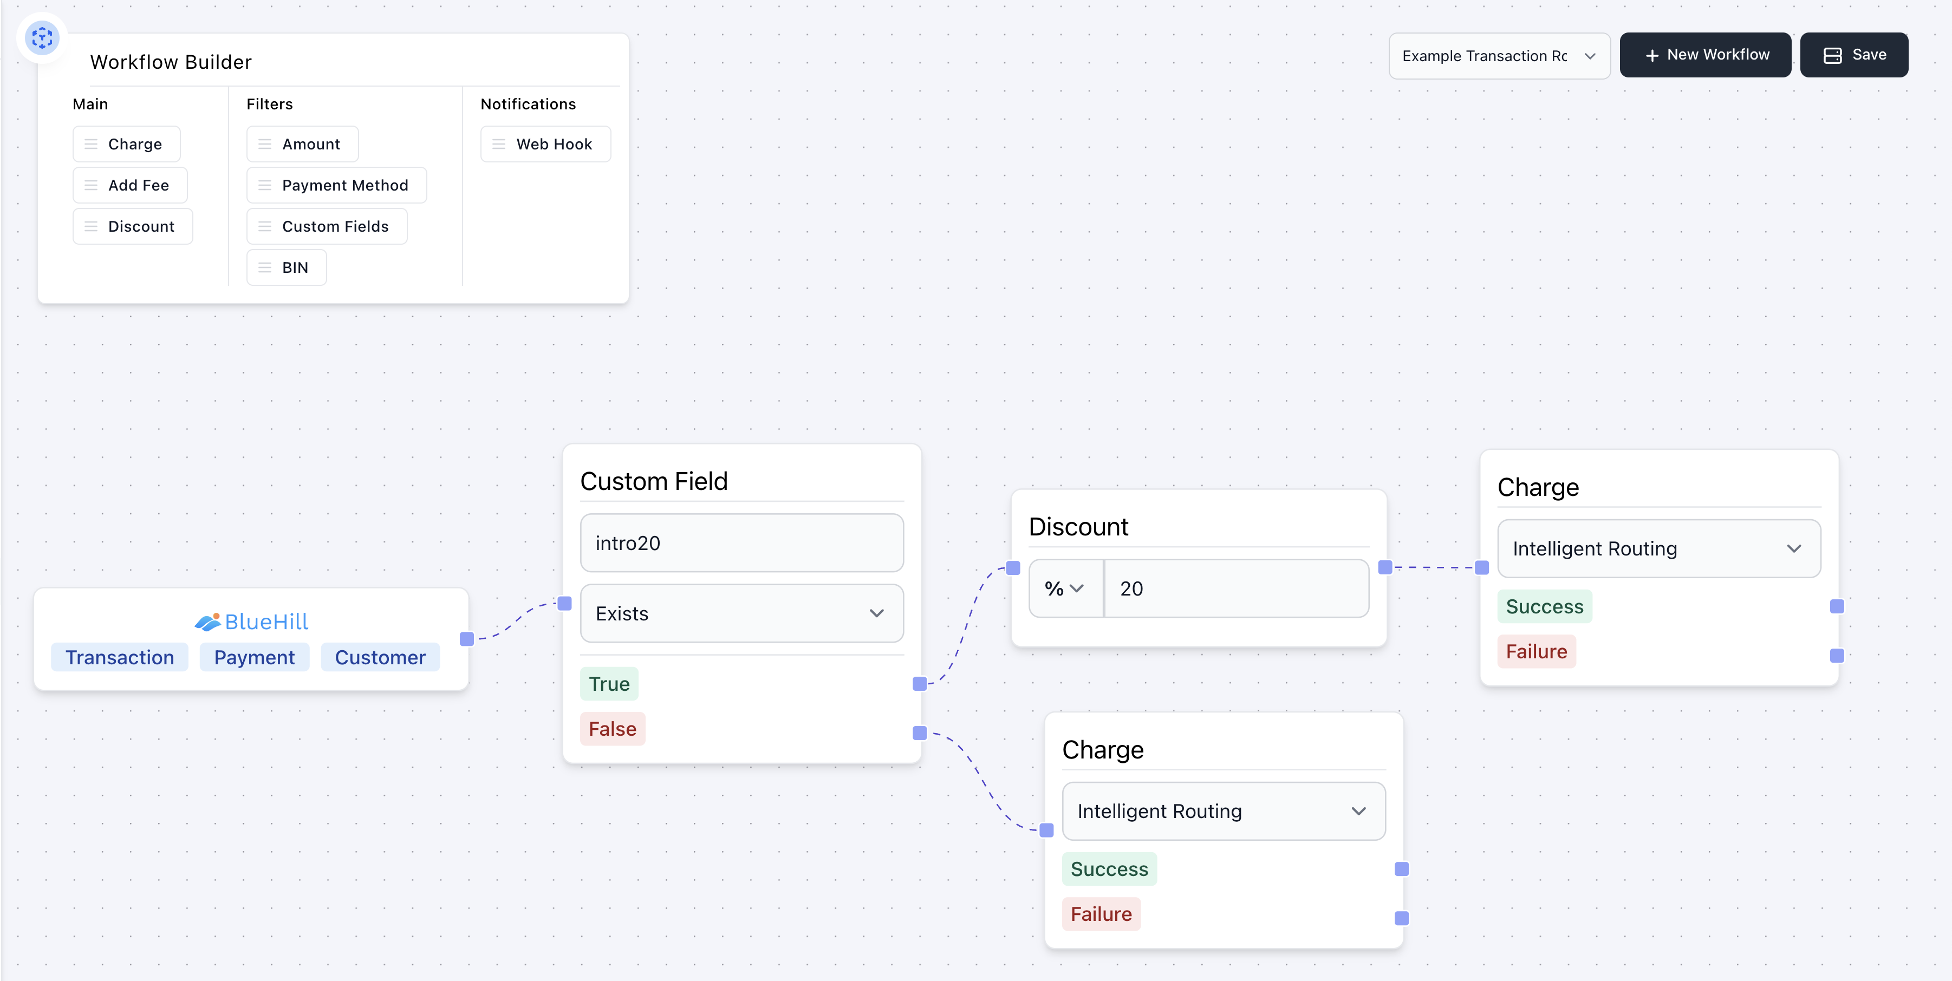Click the Workflow Builder panel title
This screenshot has width=1952, height=981.
pos(171,62)
